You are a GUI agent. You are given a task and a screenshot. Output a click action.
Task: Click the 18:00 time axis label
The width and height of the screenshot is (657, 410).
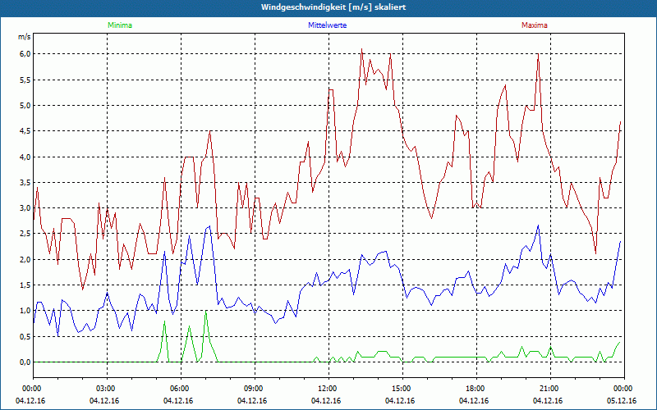476,389
